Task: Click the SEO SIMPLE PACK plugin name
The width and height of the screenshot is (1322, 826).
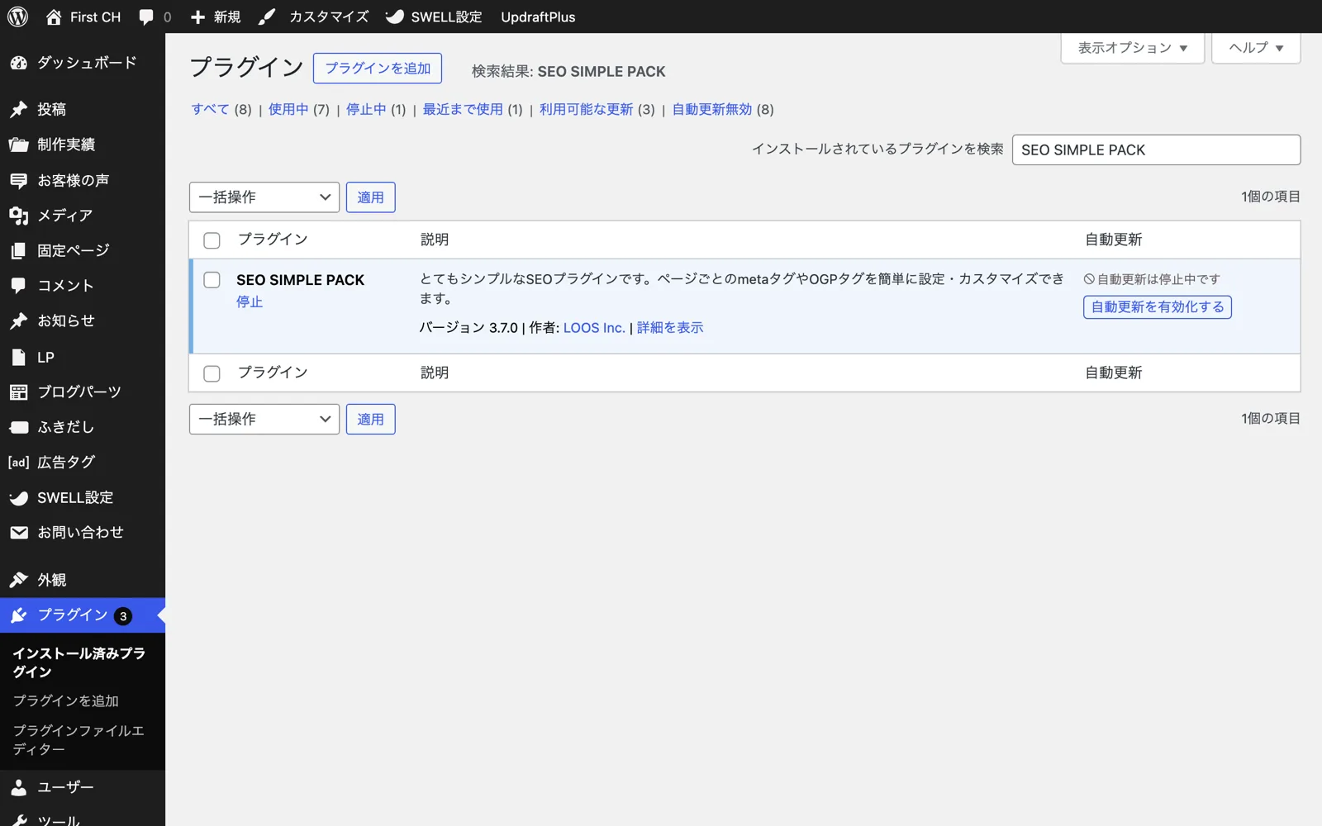Action: pyautogui.click(x=300, y=280)
